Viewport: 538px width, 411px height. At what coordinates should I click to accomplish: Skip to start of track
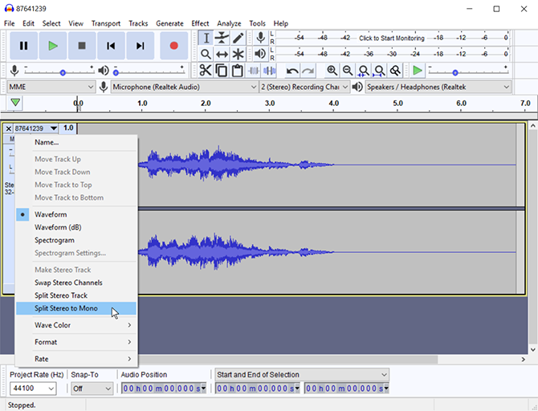[112, 46]
